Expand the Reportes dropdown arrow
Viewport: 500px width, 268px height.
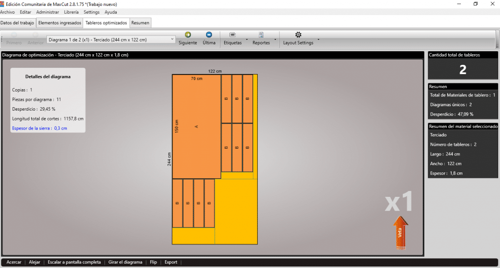pyautogui.click(x=275, y=40)
